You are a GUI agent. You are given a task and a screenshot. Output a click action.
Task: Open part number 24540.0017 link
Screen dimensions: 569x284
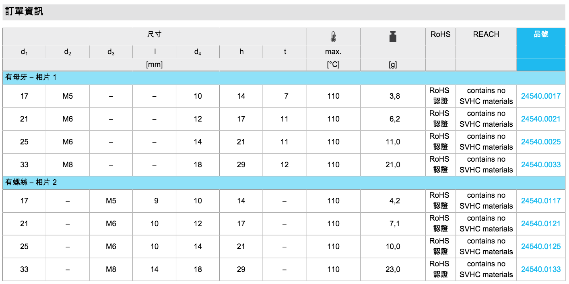pos(540,96)
